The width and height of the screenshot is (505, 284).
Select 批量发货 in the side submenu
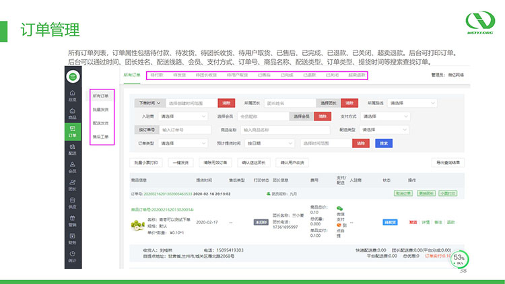[100, 110]
